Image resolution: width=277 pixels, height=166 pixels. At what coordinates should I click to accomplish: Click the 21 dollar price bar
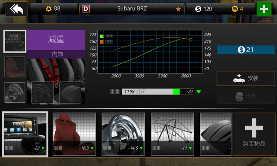(246, 50)
